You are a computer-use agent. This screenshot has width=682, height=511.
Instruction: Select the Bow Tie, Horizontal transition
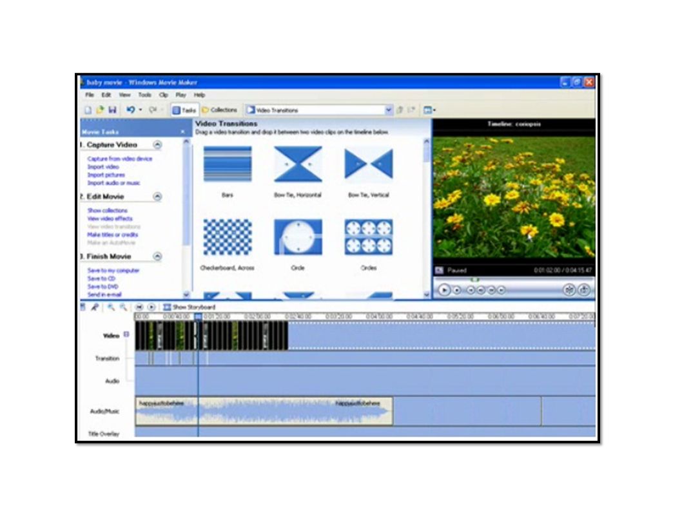[x=298, y=164]
